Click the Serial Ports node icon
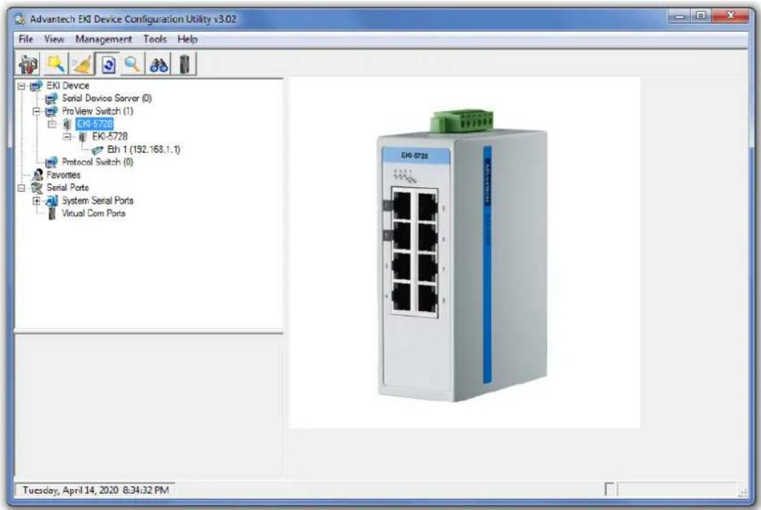 (37, 188)
